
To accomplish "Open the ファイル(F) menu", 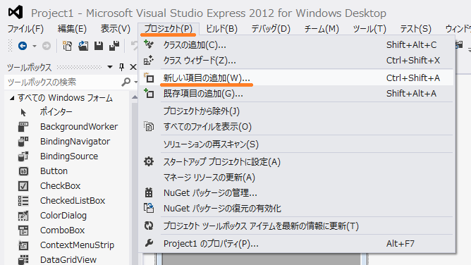I will tap(25, 29).
